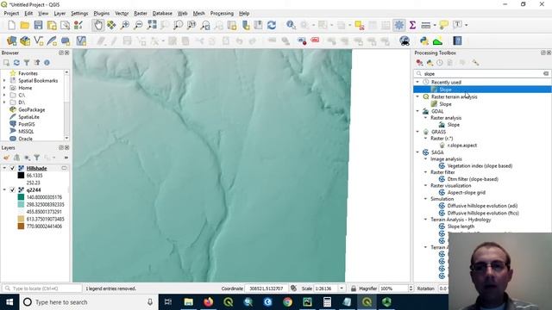Toggle visibility of Hillshade layer
Image resolution: width=552 pixels, height=310 pixels.
12,169
